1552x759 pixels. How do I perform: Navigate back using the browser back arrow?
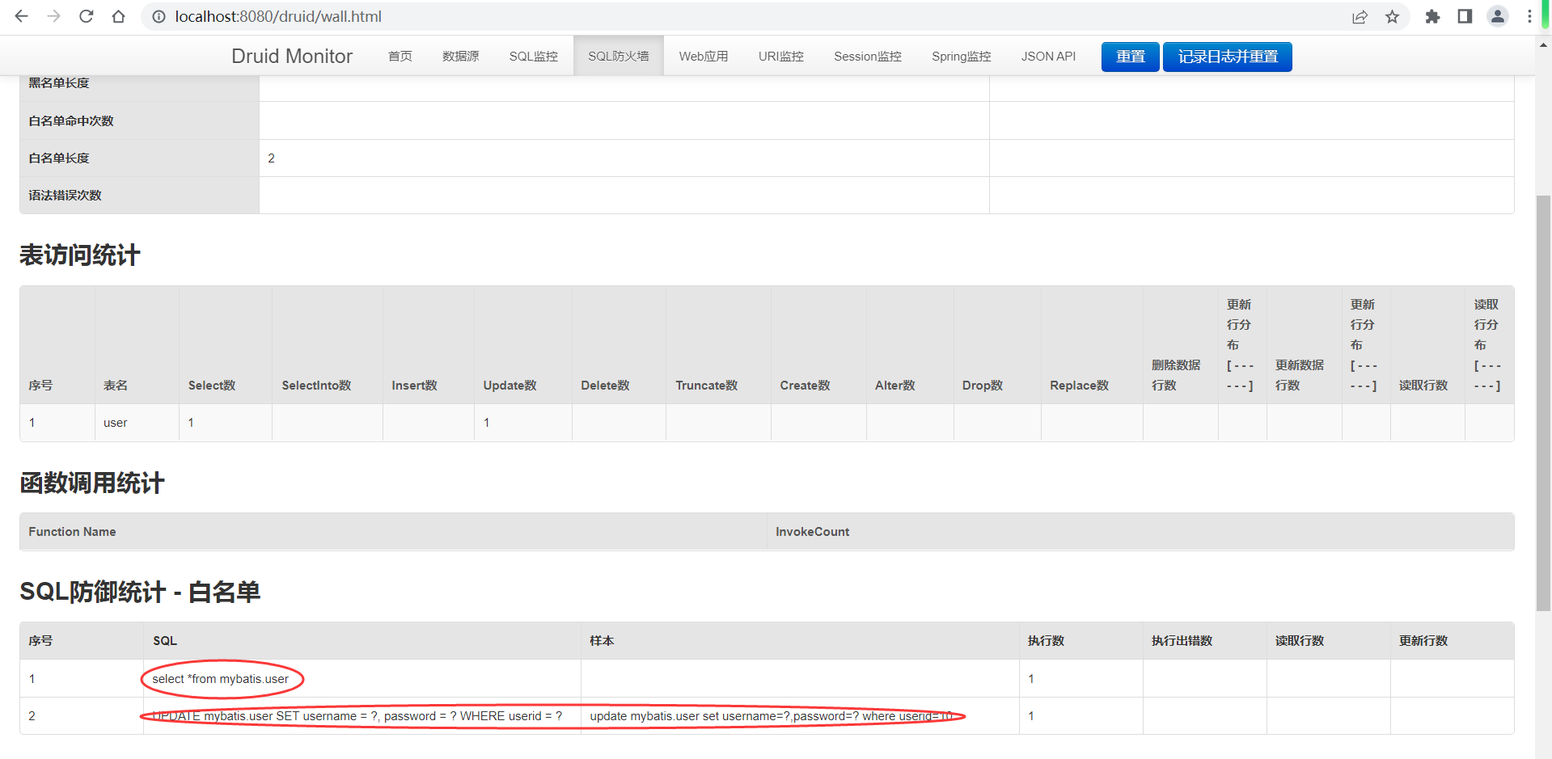click(21, 16)
